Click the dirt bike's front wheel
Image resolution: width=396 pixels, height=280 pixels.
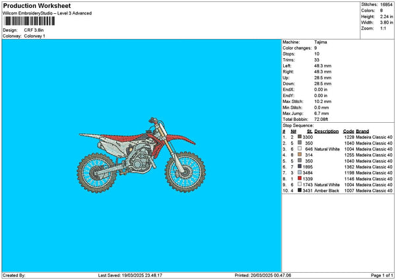185,172
